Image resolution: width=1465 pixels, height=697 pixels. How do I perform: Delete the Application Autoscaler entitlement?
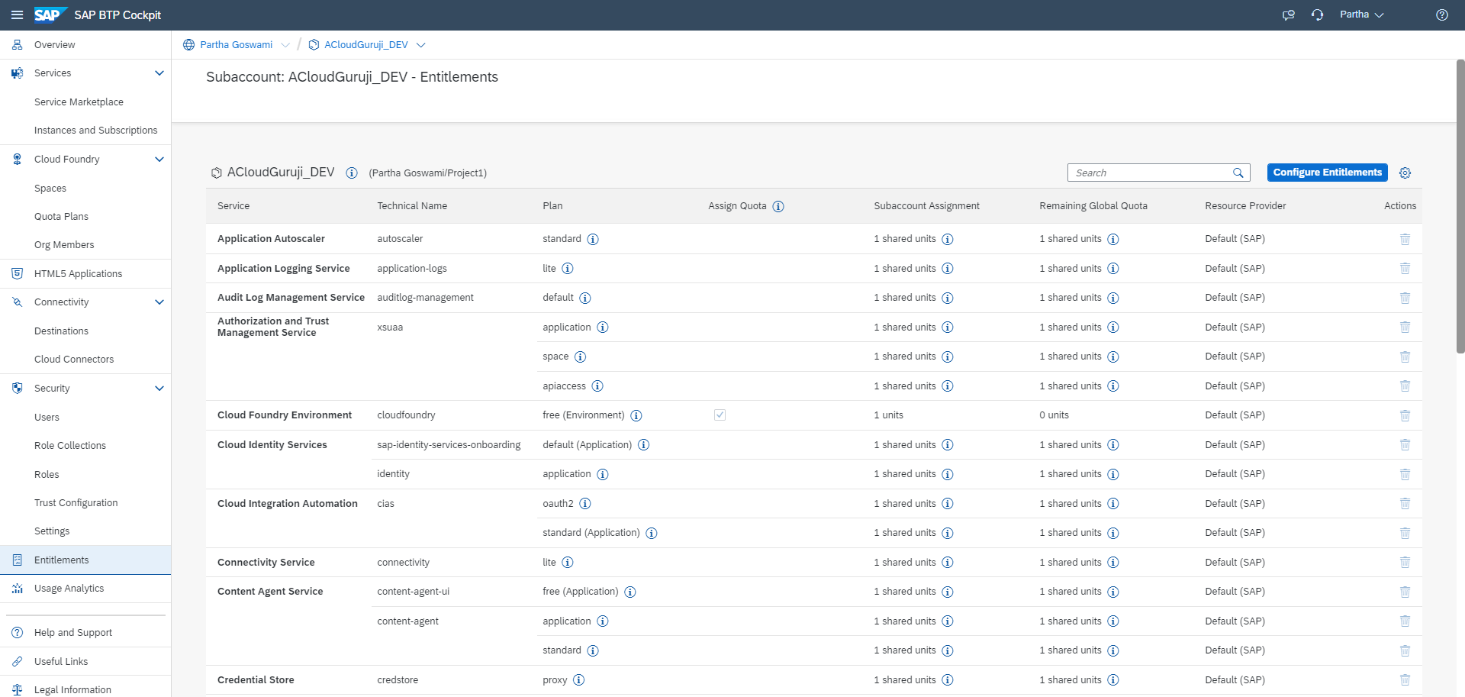tap(1405, 239)
